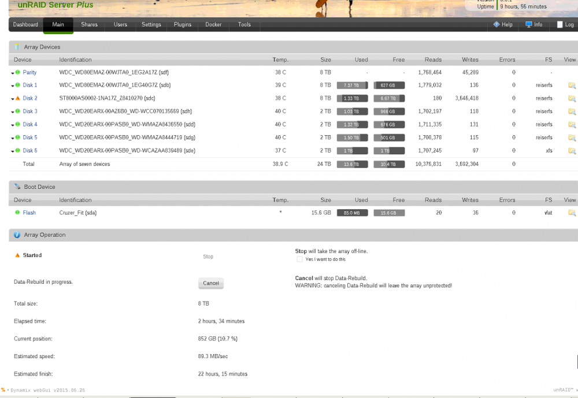Select the estimated speed '89.3 MB/sec'

(x=213, y=356)
